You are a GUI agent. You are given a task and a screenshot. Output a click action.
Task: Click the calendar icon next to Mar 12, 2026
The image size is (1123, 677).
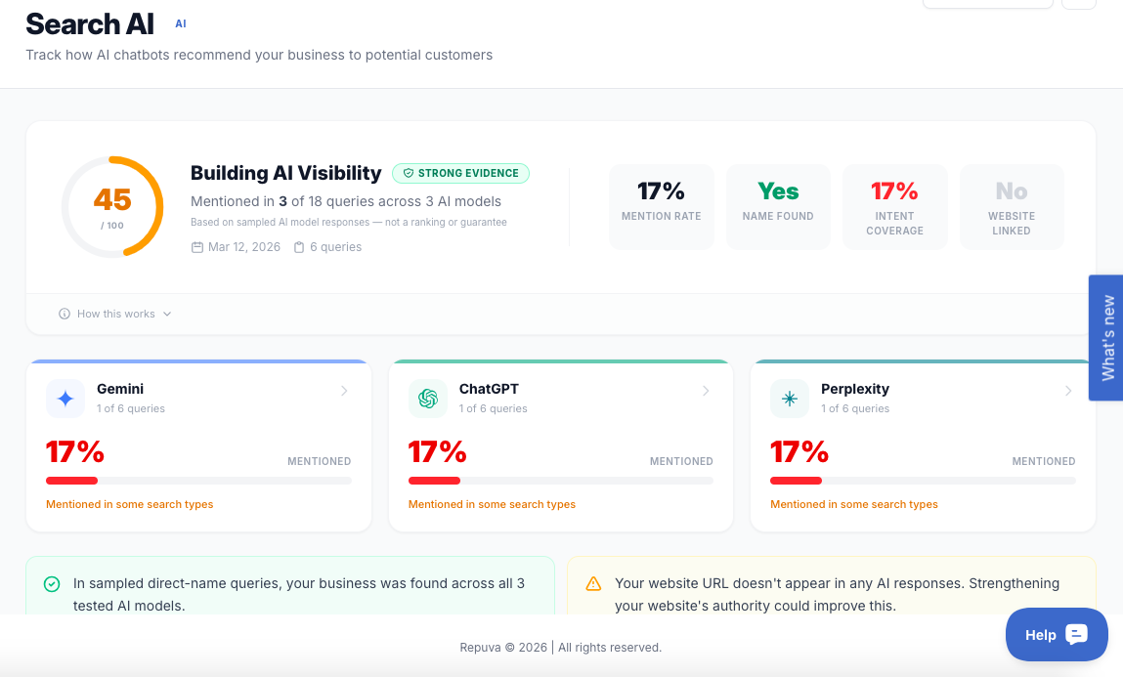pyautogui.click(x=197, y=247)
